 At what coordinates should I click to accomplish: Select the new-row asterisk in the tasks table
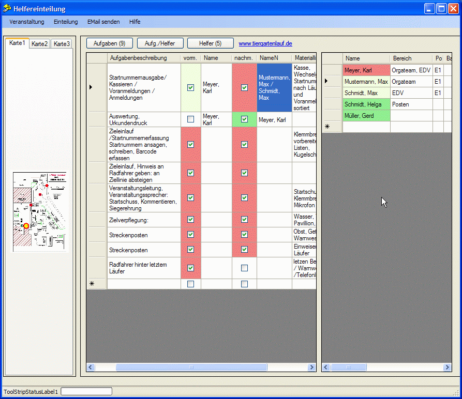[92, 284]
